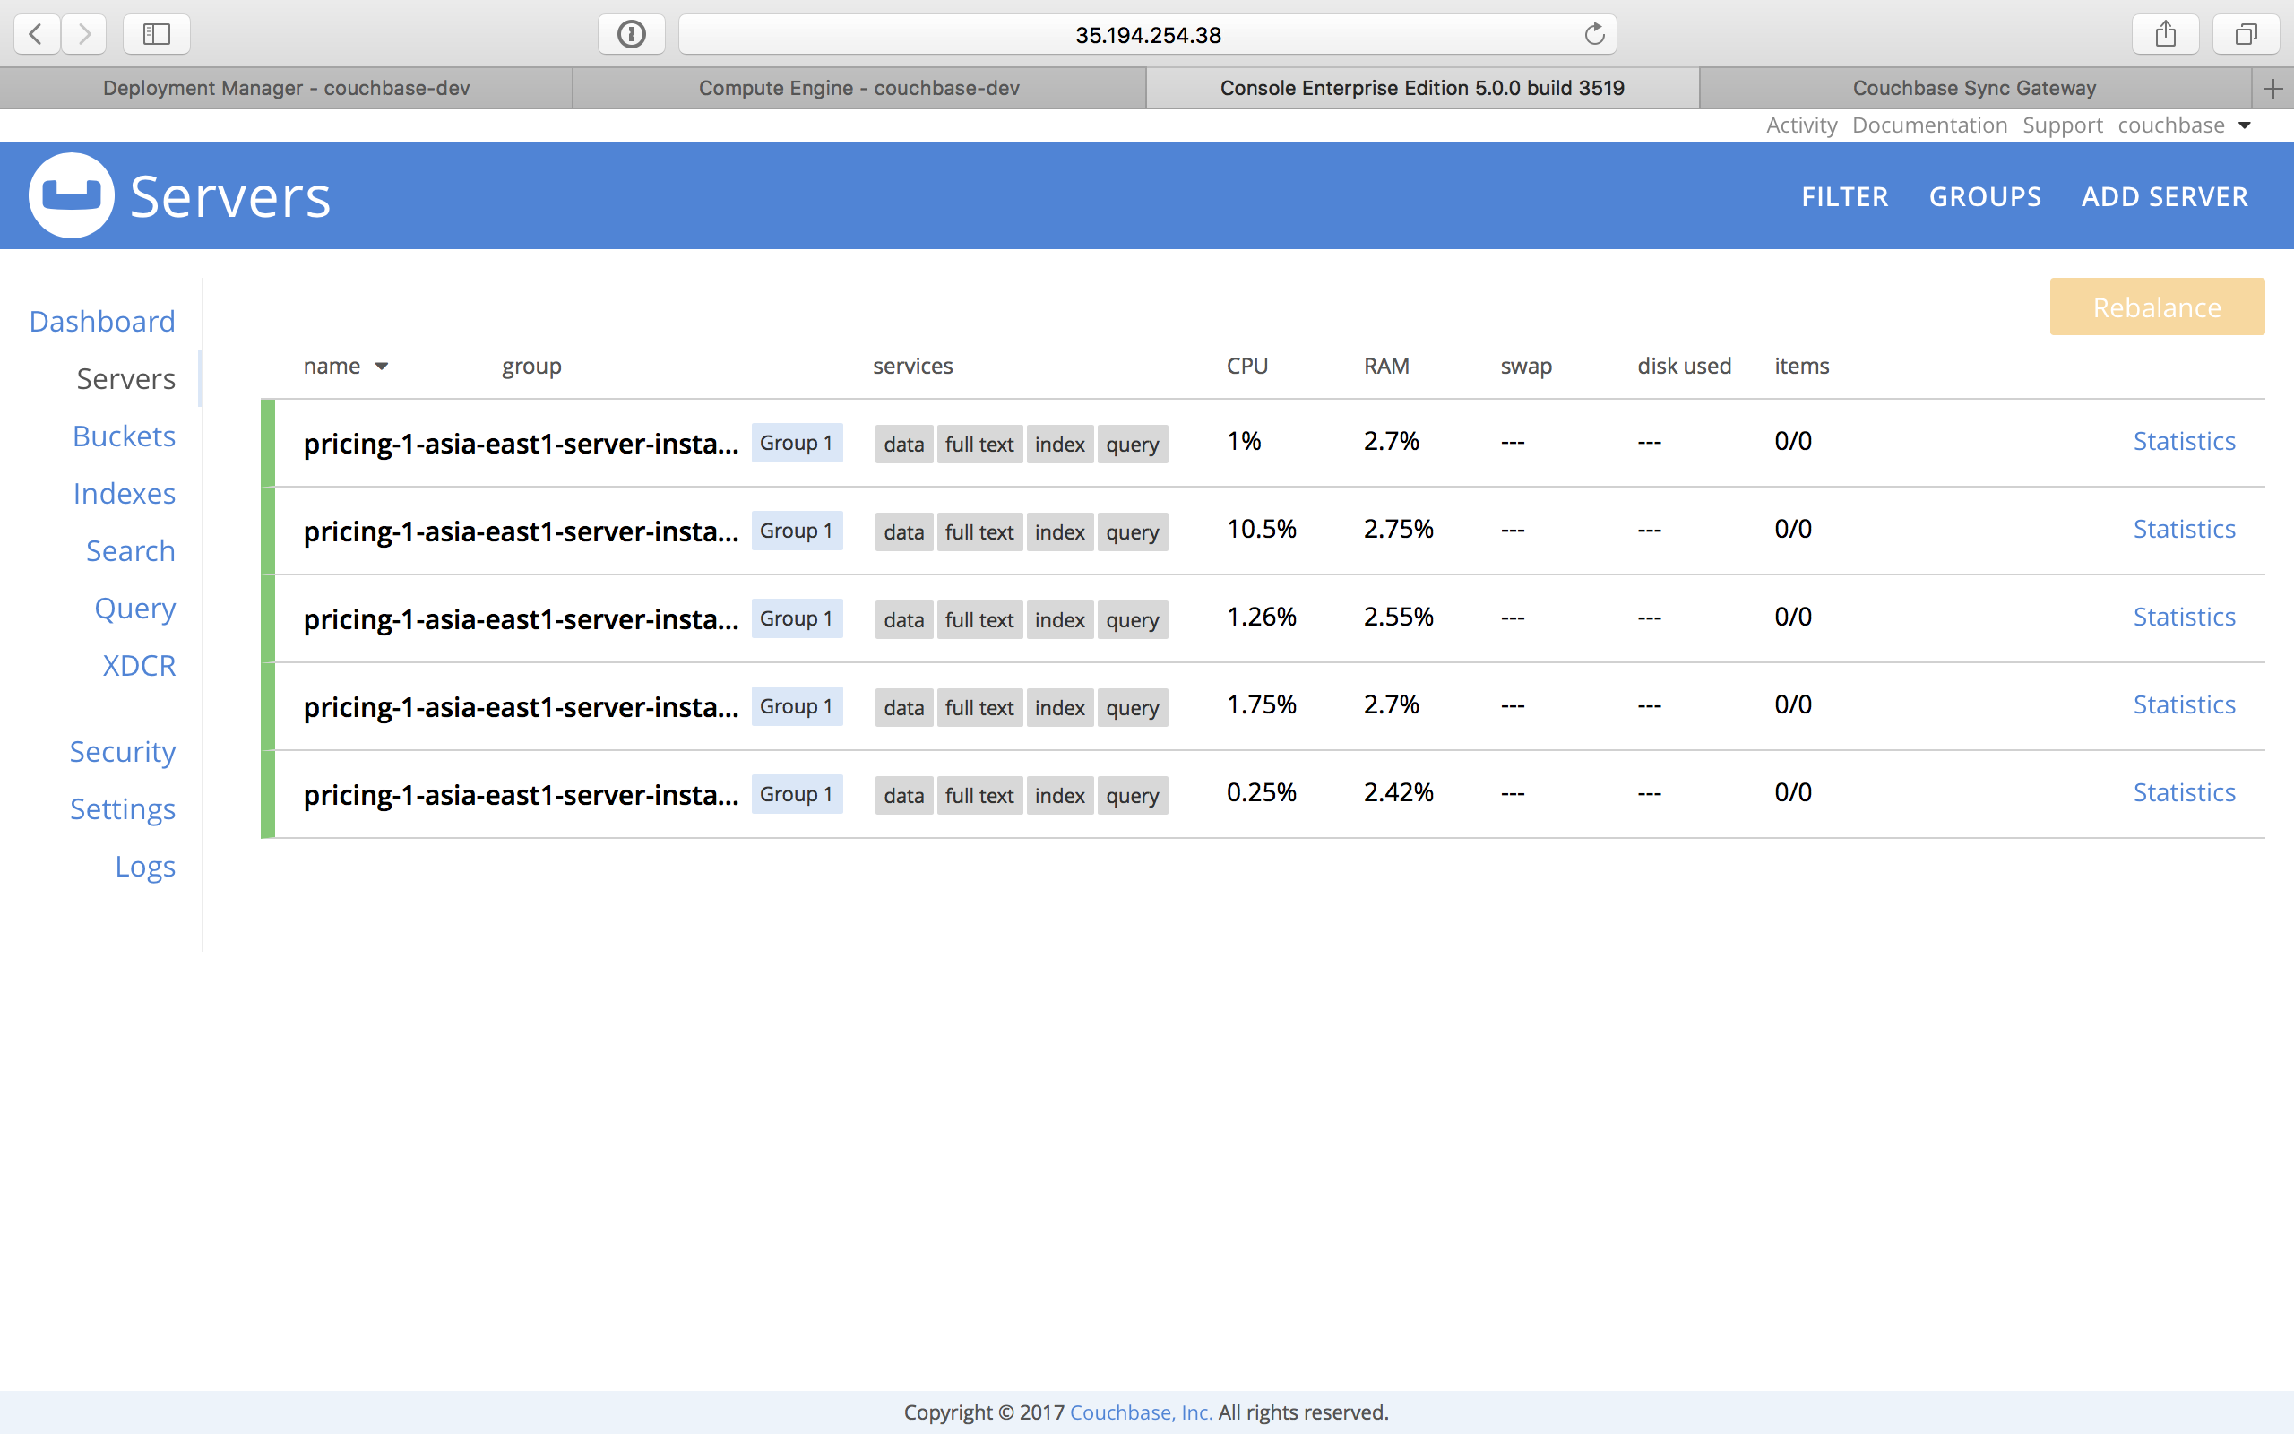The width and height of the screenshot is (2294, 1434).
Task: Switch to the Compute Engine couchbase-dev tab
Action: click(858, 88)
